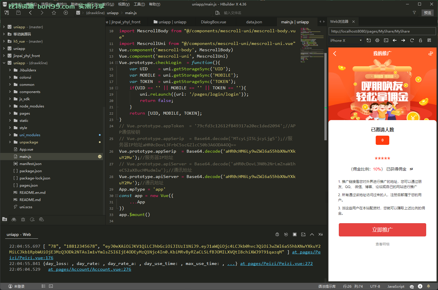Toggle commission visibility eye icon
This screenshot has height=290, width=438.
pos(411,169)
